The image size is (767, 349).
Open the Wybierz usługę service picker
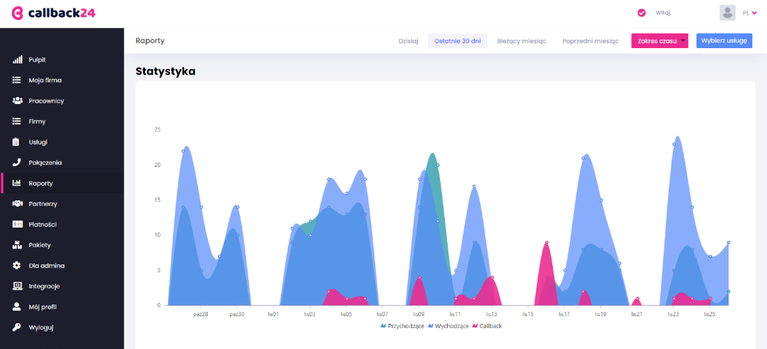724,41
